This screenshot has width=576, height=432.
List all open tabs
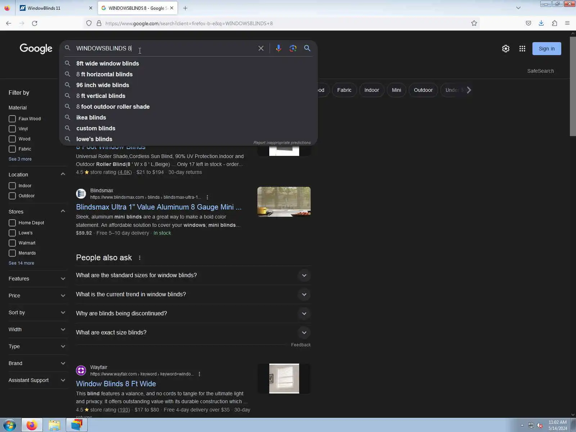click(518, 8)
